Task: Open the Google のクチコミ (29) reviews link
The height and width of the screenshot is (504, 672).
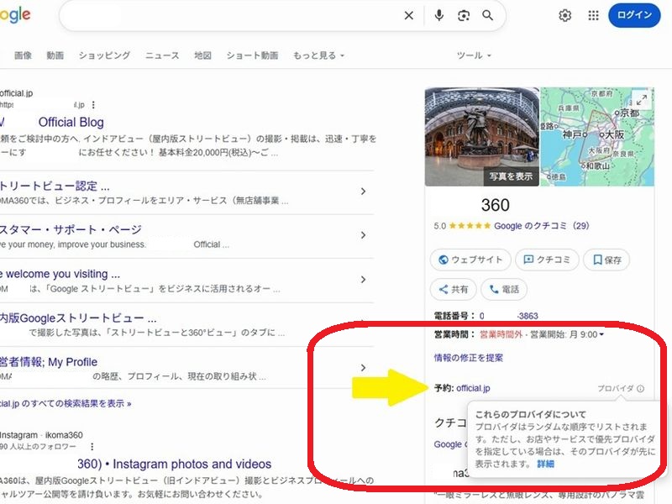Action: pyautogui.click(x=541, y=226)
